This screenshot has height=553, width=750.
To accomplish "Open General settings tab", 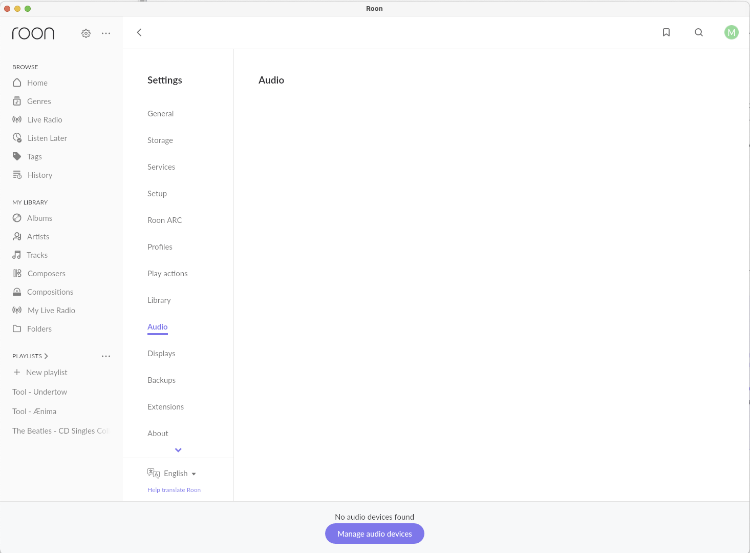I will point(160,114).
